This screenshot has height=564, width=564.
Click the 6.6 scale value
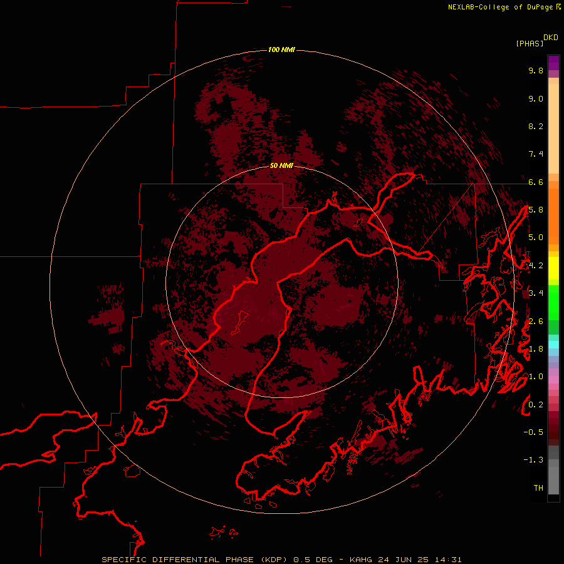[x=536, y=182]
